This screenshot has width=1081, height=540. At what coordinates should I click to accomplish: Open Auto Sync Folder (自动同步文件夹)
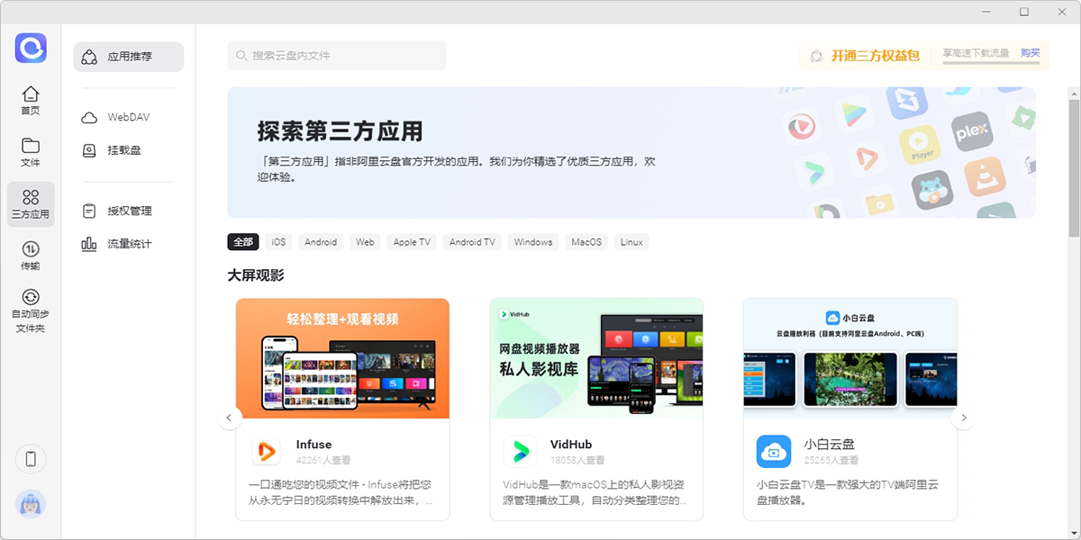(x=31, y=310)
